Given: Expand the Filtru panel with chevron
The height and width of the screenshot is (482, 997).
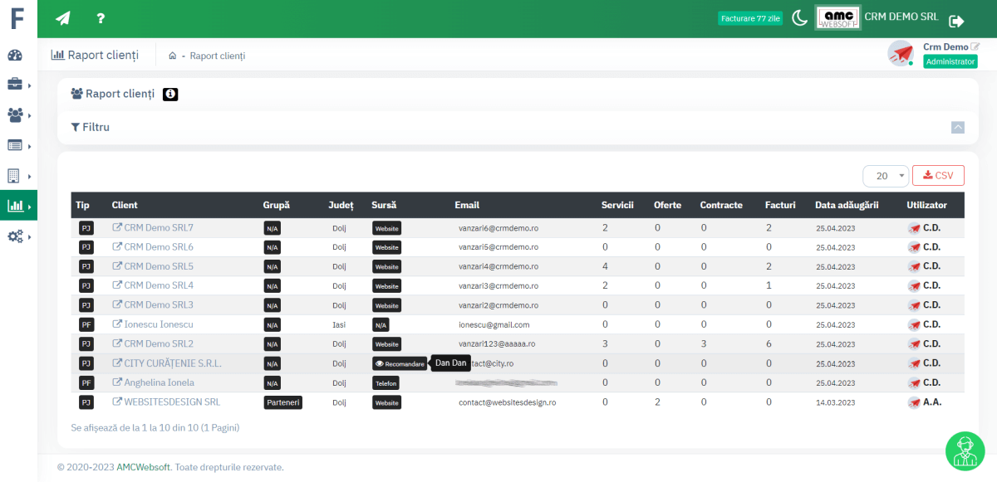Looking at the screenshot, I should coord(958,128).
